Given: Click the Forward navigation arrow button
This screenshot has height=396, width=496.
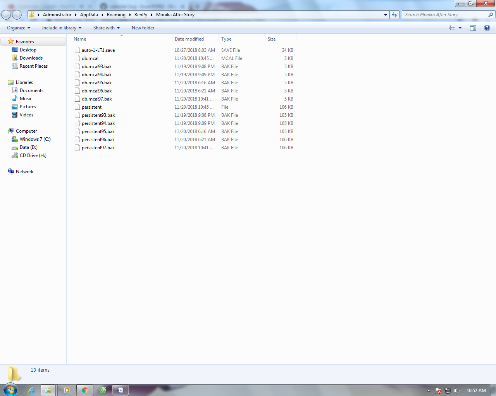Looking at the screenshot, I should coord(17,15).
